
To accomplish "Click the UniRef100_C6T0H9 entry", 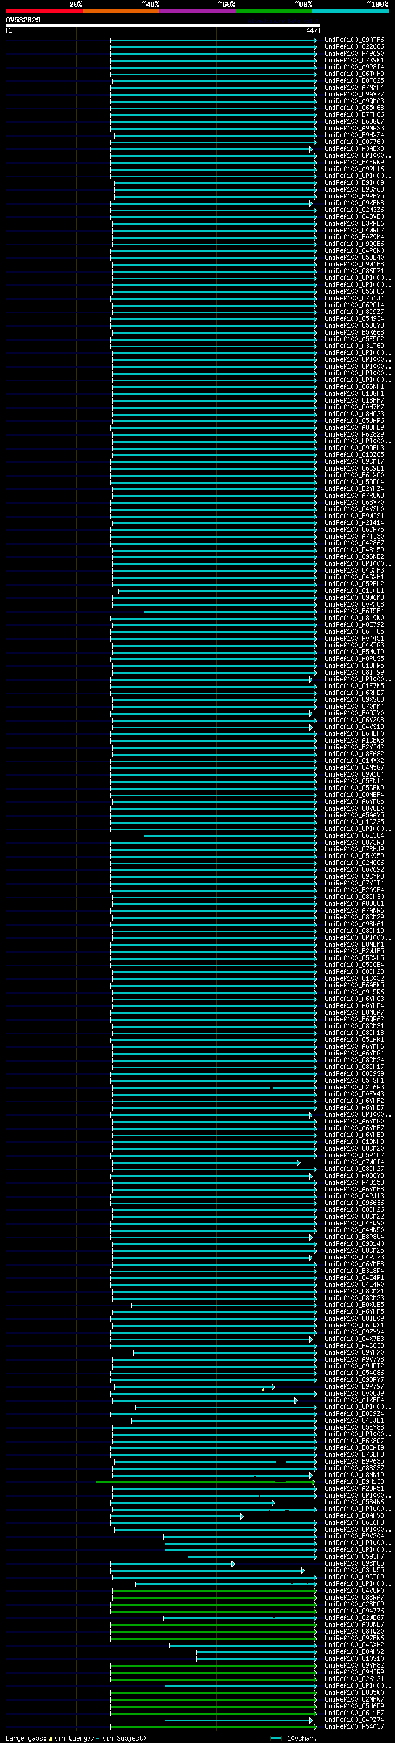I will tap(354, 74).
